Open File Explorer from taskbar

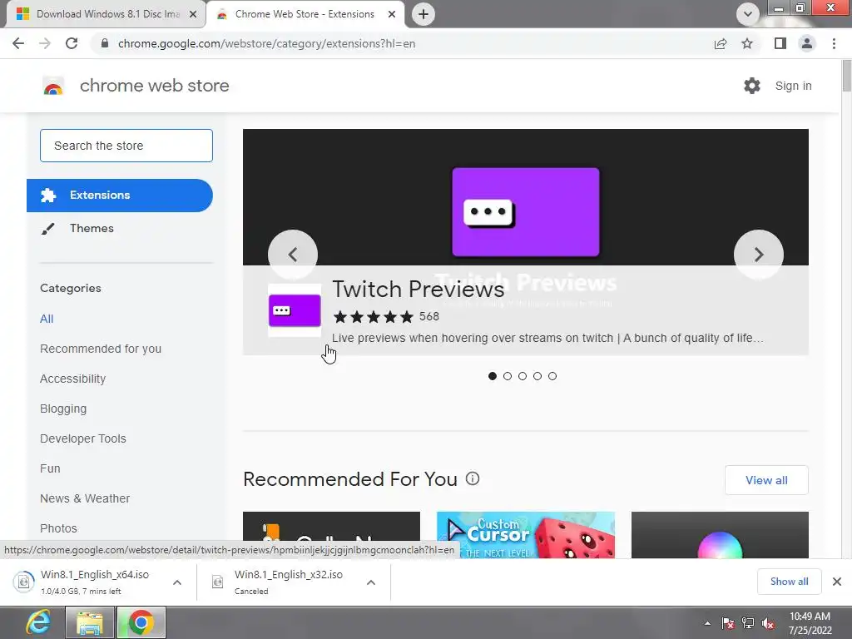90,622
